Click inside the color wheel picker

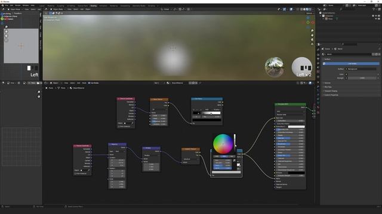pos(223,144)
